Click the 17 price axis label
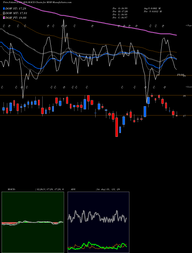The width and height of the screenshot is (192, 253). [184, 116]
